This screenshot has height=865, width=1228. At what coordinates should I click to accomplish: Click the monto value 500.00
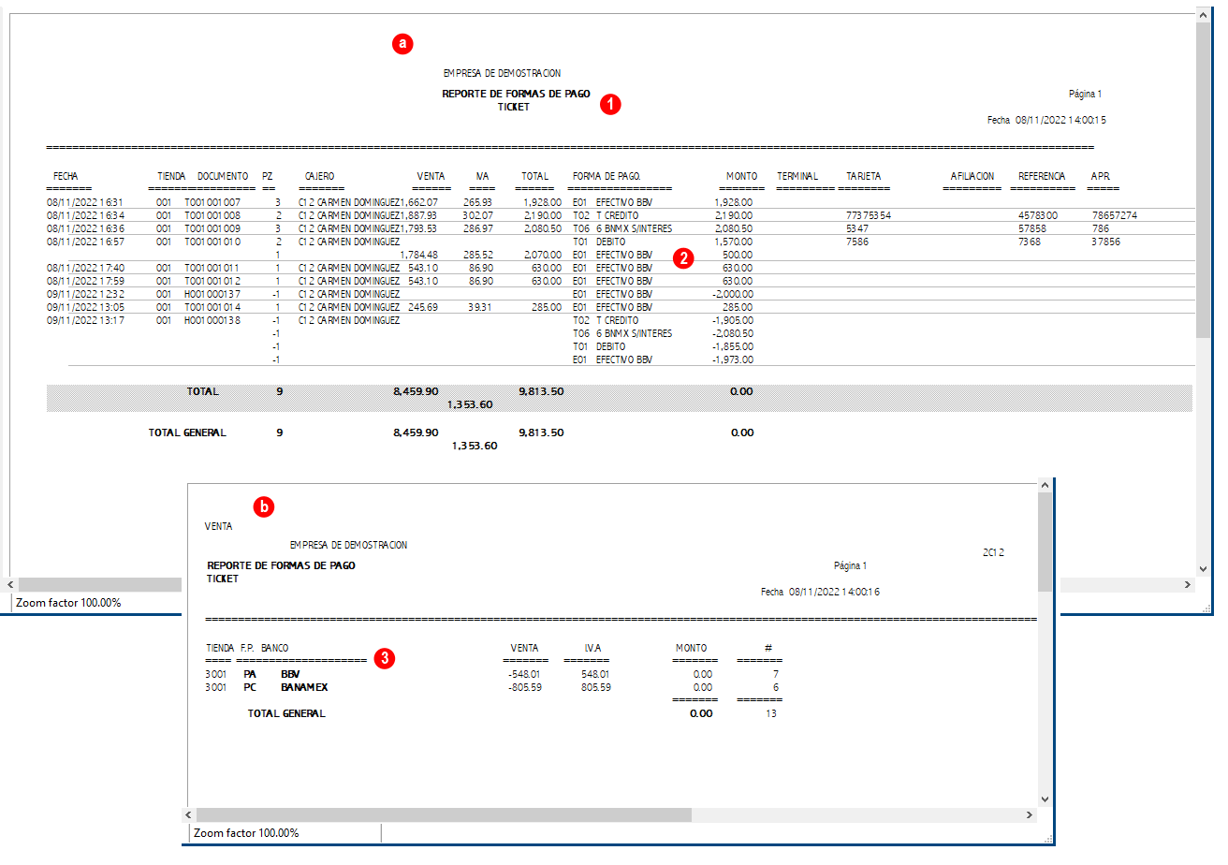(x=738, y=255)
